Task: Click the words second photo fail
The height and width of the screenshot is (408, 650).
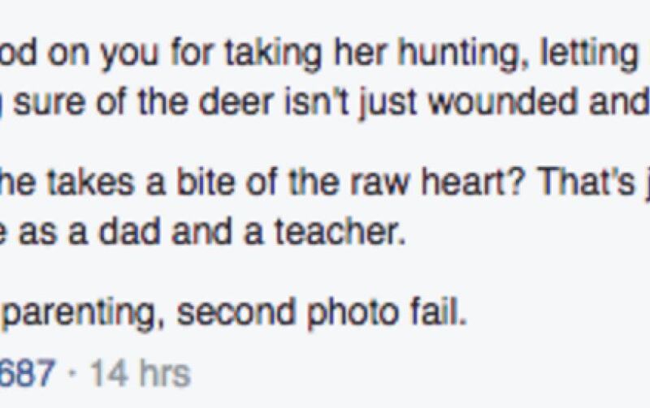Action: (322, 312)
